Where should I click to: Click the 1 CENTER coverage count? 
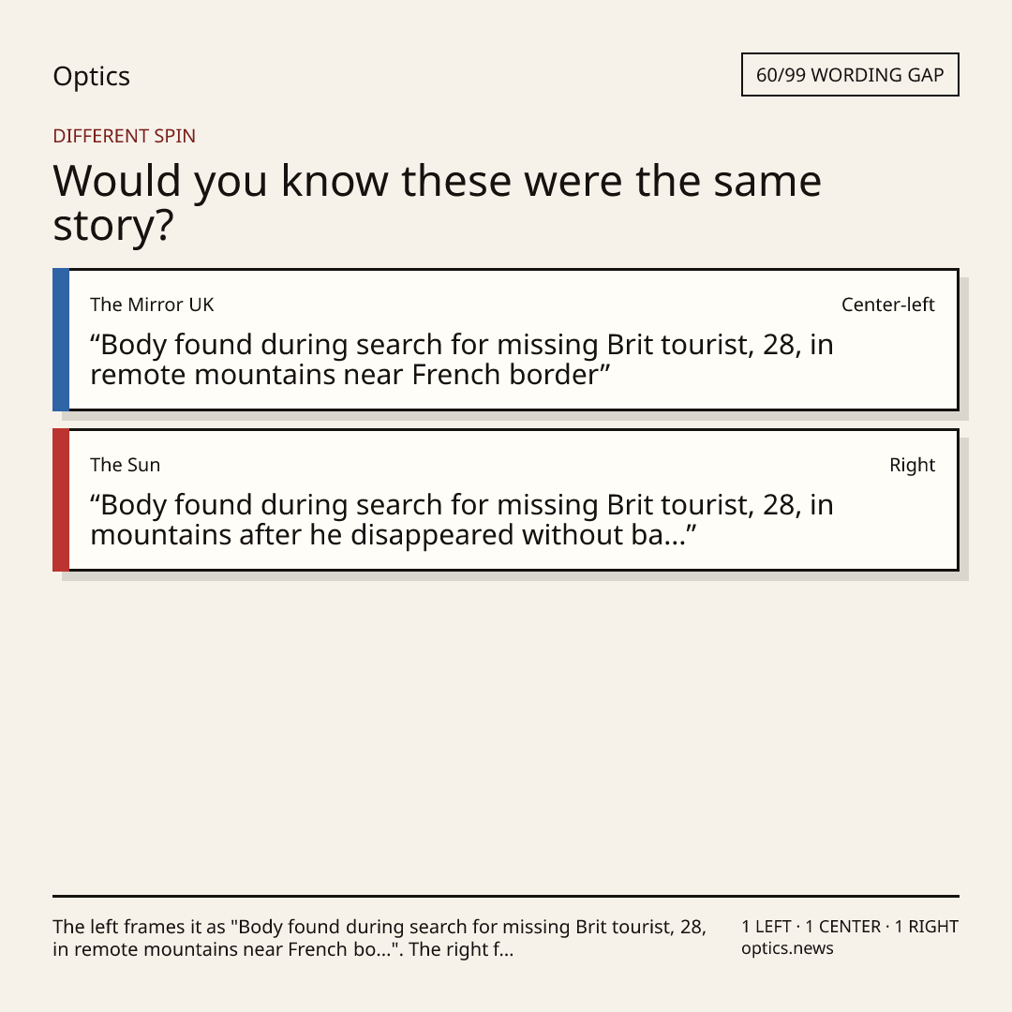(x=842, y=926)
